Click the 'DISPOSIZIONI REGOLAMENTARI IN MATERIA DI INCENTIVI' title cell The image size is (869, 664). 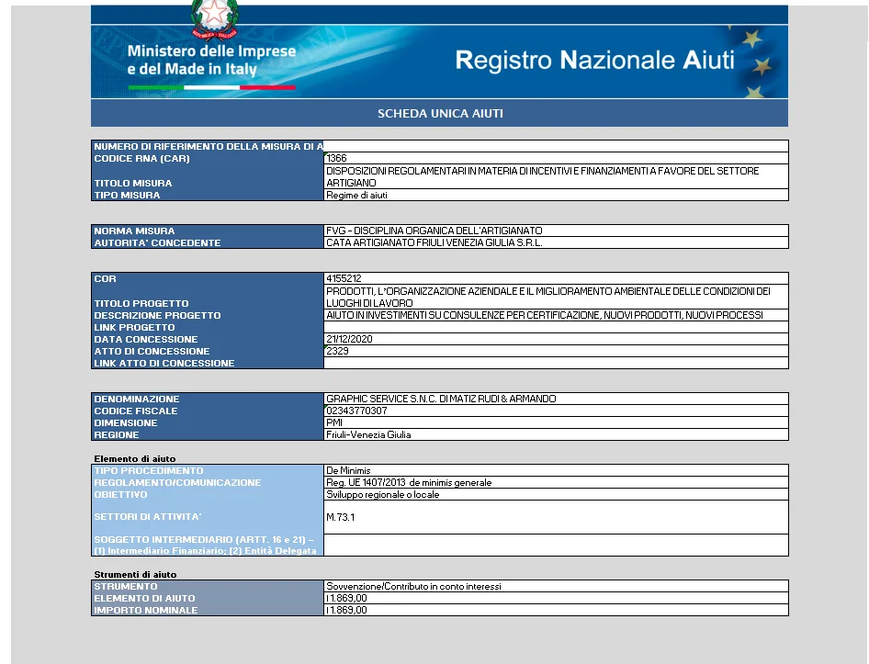[556, 177]
